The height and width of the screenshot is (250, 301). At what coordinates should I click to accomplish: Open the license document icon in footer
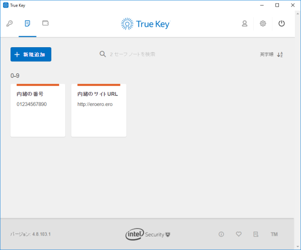pos(256,234)
